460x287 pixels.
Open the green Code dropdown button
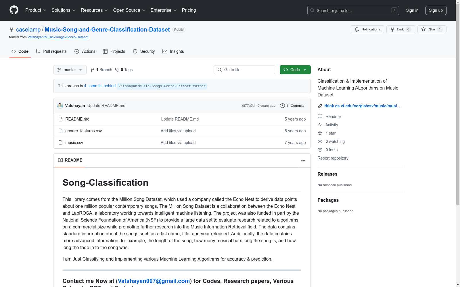[x=295, y=70]
